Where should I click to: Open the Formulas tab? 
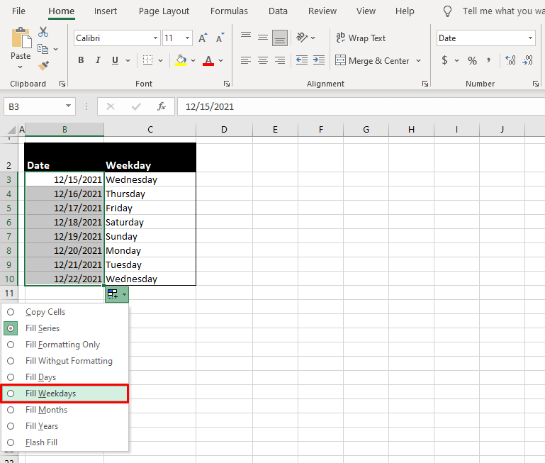(x=229, y=11)
